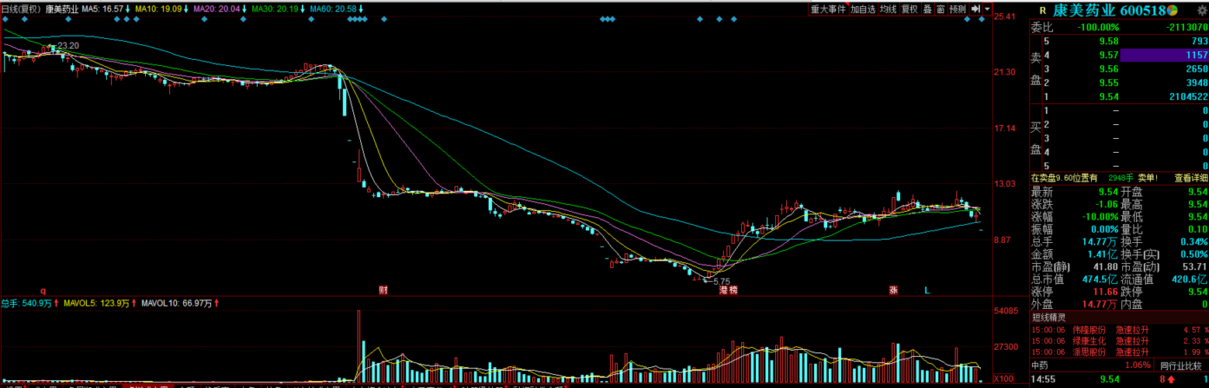Viewport: 1209px width, 388px height.
Task: Click the red 涨 marker on chart
Action: (x=894, y=290)
